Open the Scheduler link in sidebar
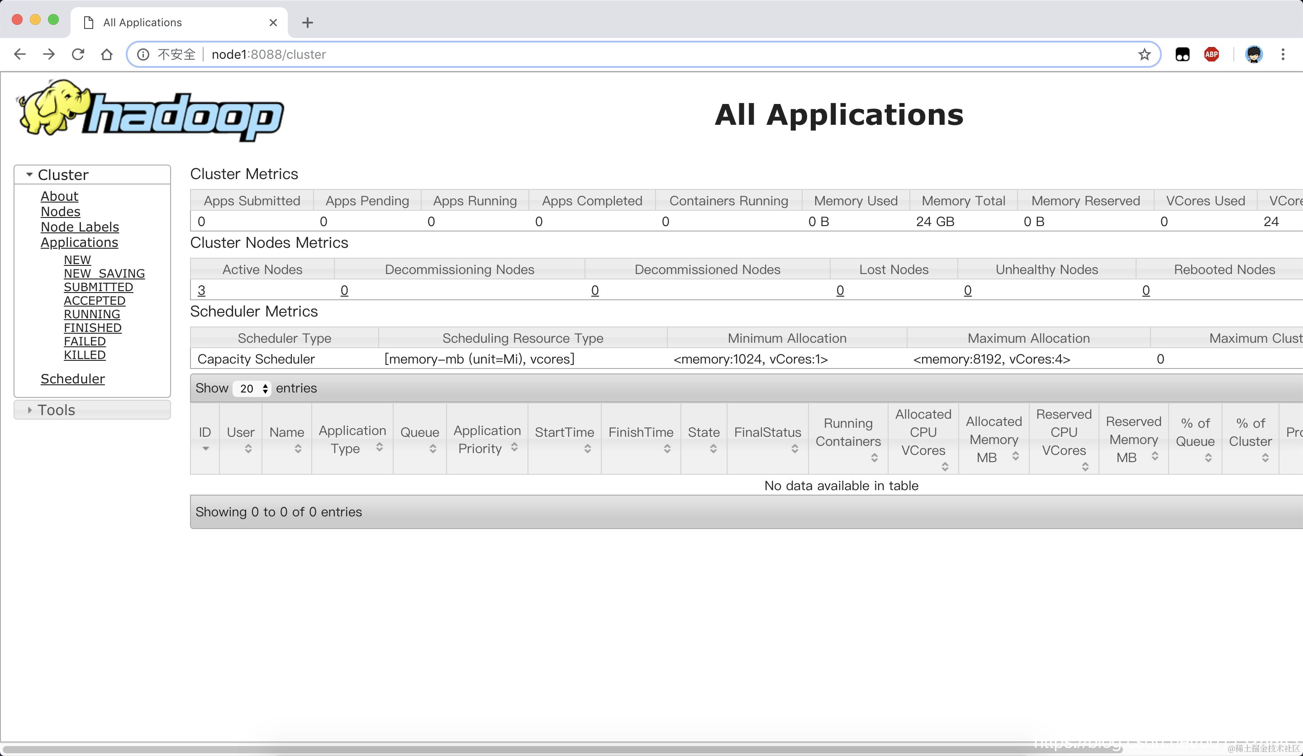 (72, 379)
